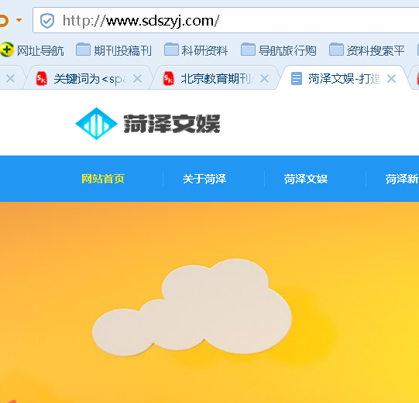
Task: Close the leftmost partially visible tab
Action: coord(11,79)
